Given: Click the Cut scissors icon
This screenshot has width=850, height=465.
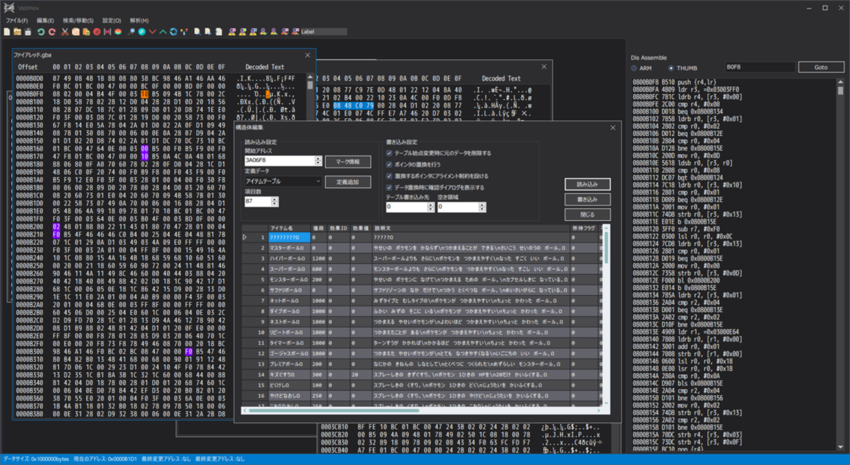Looking at the screenshot, I should coord(65,31).
